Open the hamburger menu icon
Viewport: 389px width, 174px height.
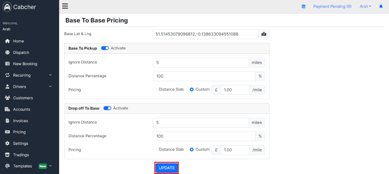click(x=65, y=6)
